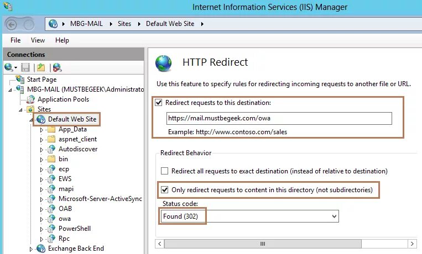Viewport: 422px width, 254px height.
Task: Click the Sites folder icon
Action: coord(30,109)
